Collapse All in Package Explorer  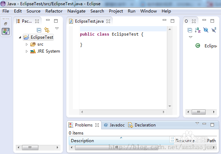pyautogui.click(x=39, y=30)
